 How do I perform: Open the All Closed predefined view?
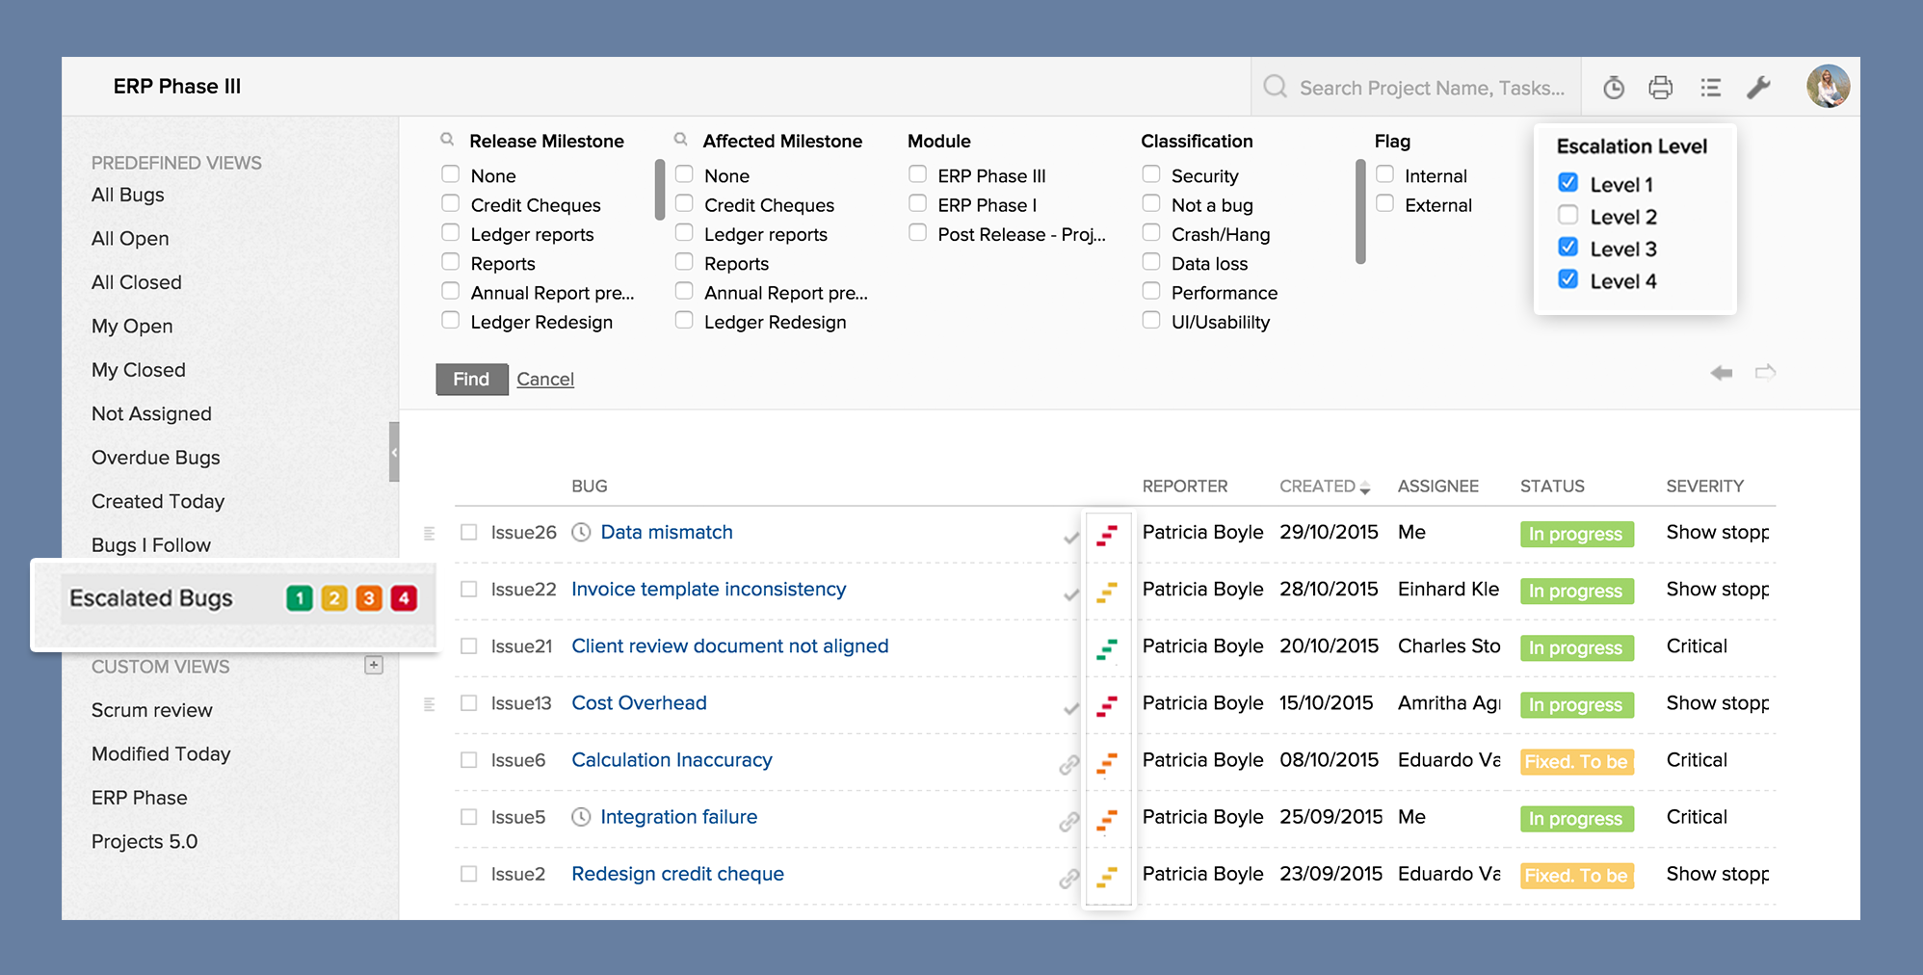coord(136,281)
